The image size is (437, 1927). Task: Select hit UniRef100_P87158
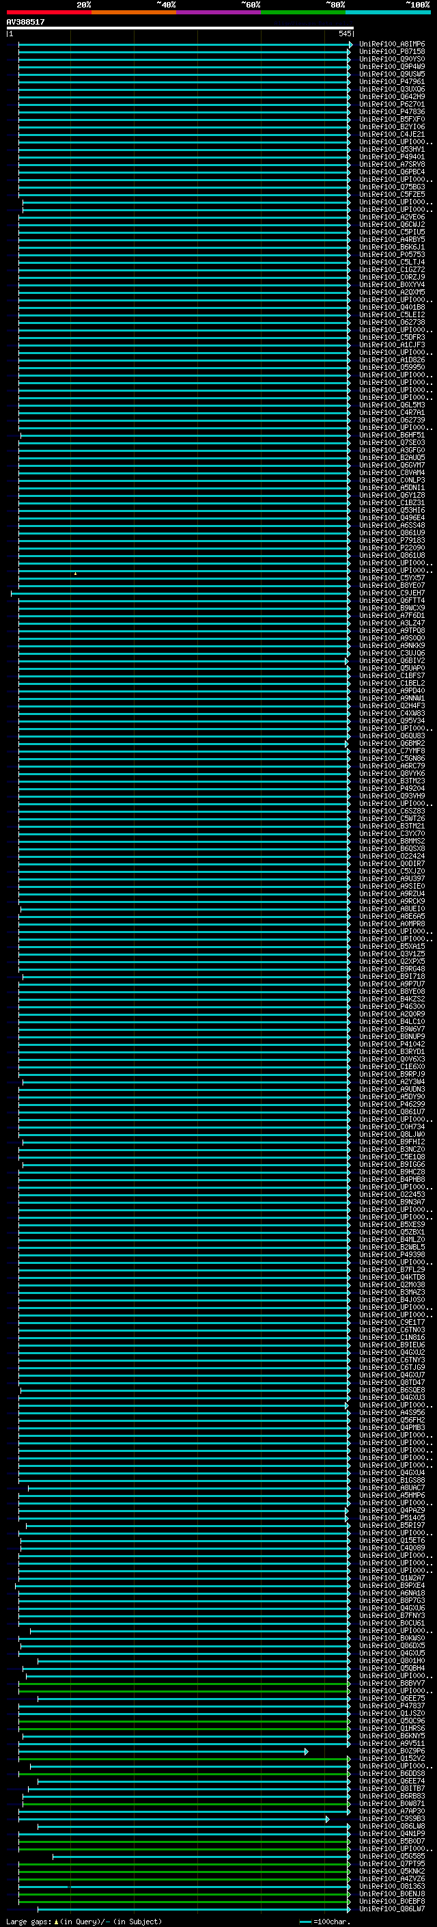pyautogui.click(x=392, y=52)
